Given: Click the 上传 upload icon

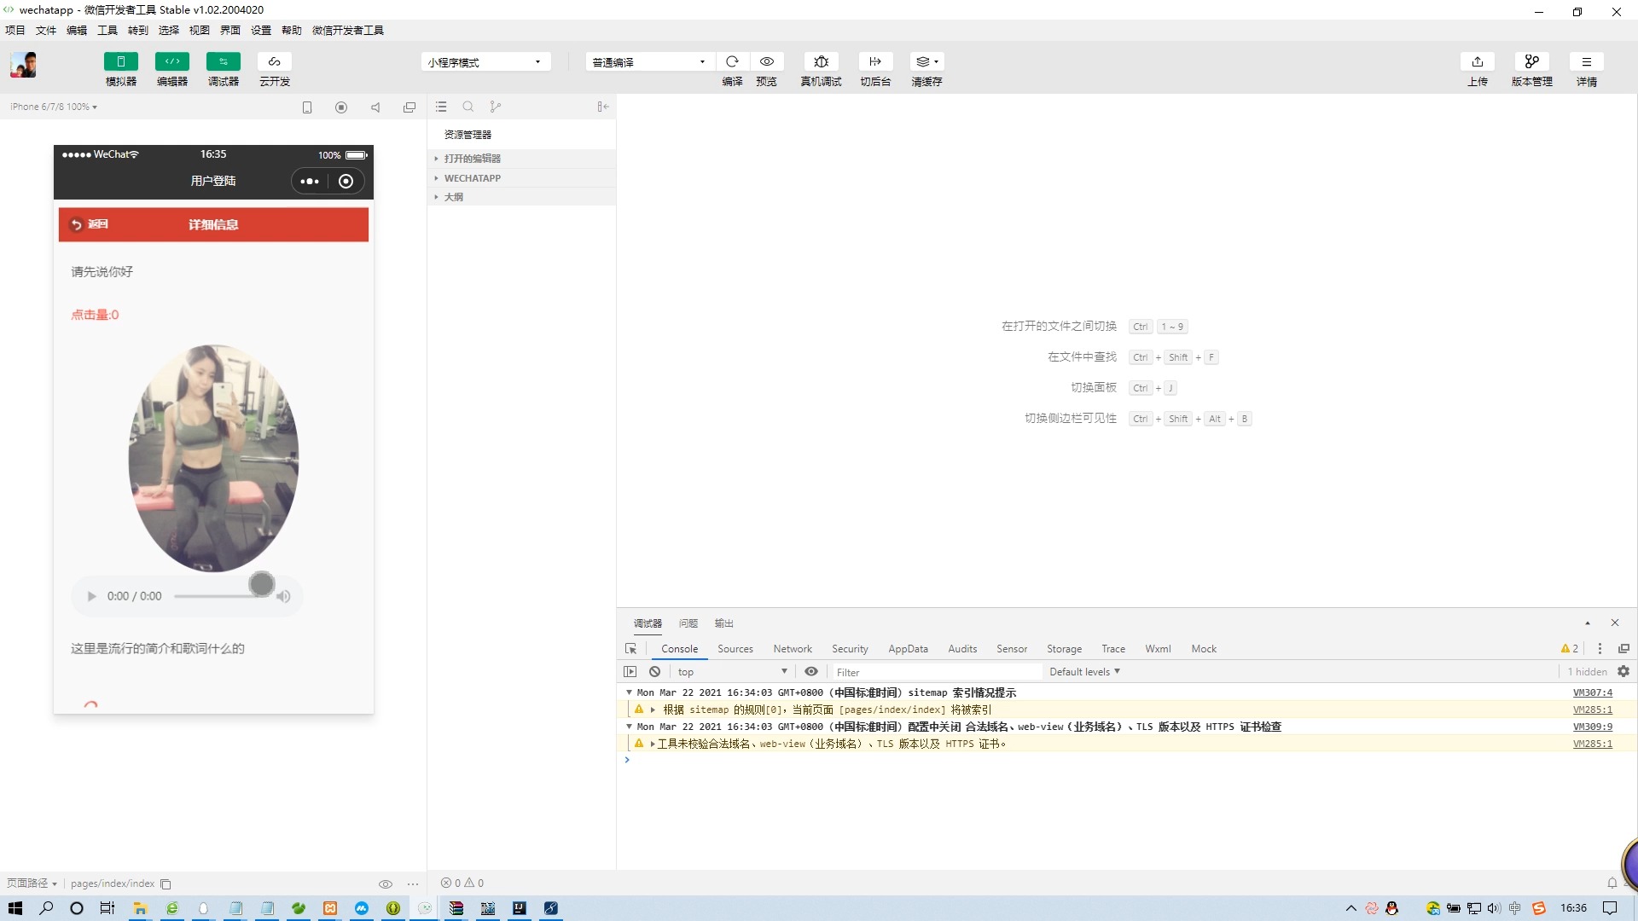Looking at the screenshot, I should 1478,61.
